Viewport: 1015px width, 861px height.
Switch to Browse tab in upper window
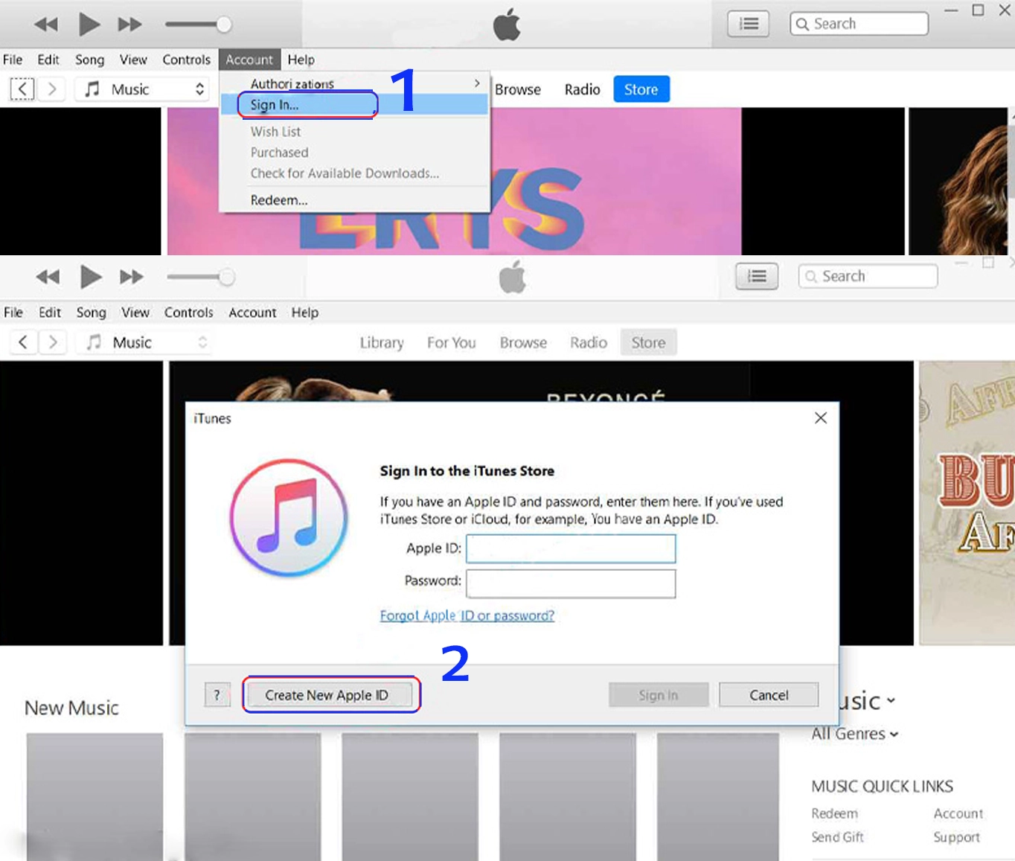[518, 89]
